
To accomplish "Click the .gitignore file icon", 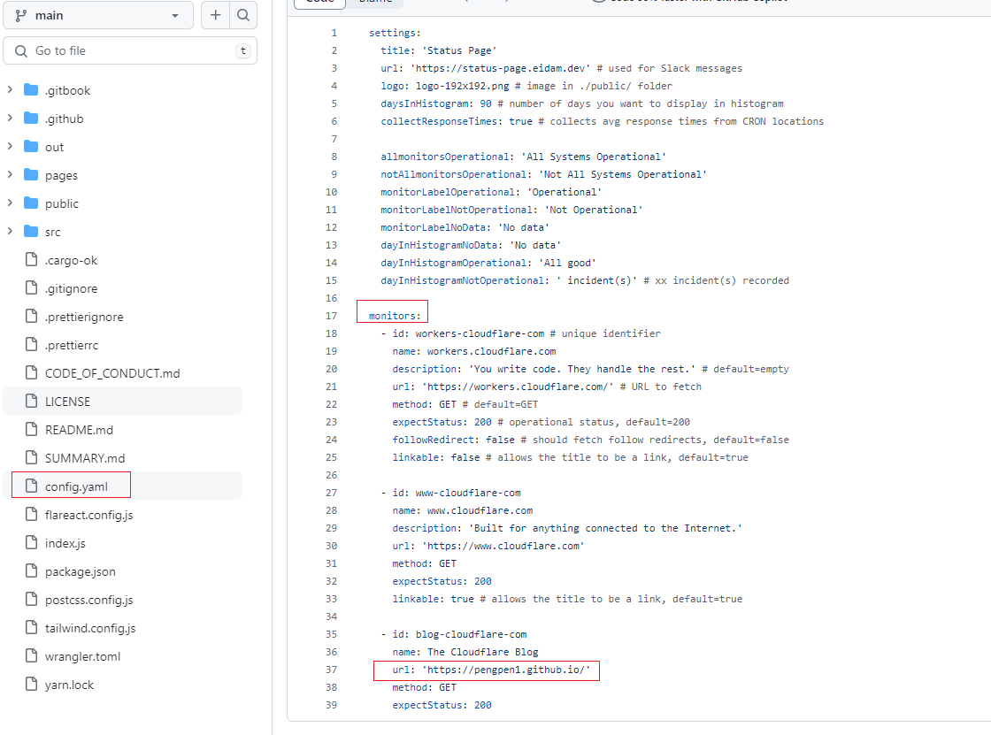I will point(32,288).
